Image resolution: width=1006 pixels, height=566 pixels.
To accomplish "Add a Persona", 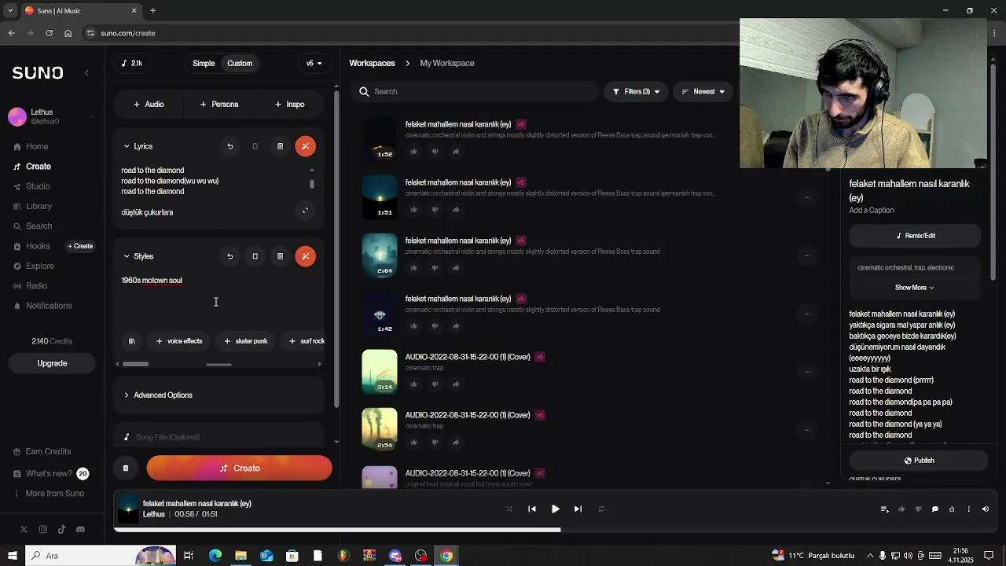I will (x=219, y=104).
